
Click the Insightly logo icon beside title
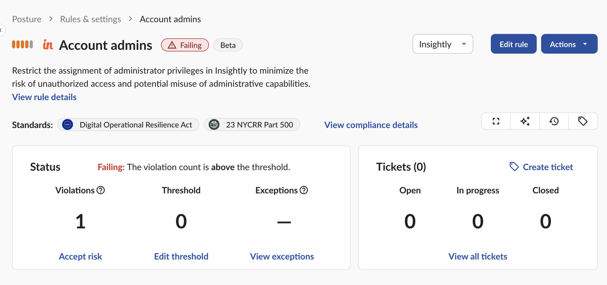click(x=48, y=45)
